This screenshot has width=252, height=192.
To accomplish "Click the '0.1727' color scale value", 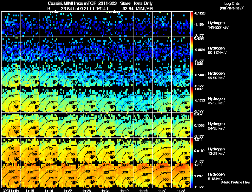I will click(x=200, y=100).
